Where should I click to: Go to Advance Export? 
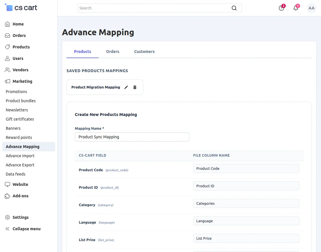20,165
